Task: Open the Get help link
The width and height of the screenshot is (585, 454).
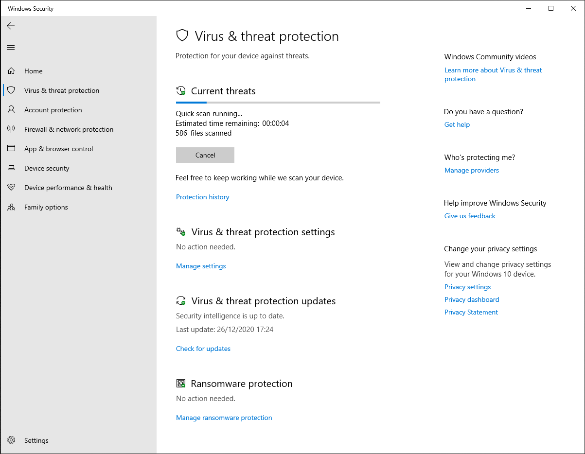Action: click(457, 124)
